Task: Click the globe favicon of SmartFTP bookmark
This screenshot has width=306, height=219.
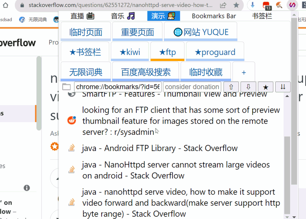Action: 72,94
